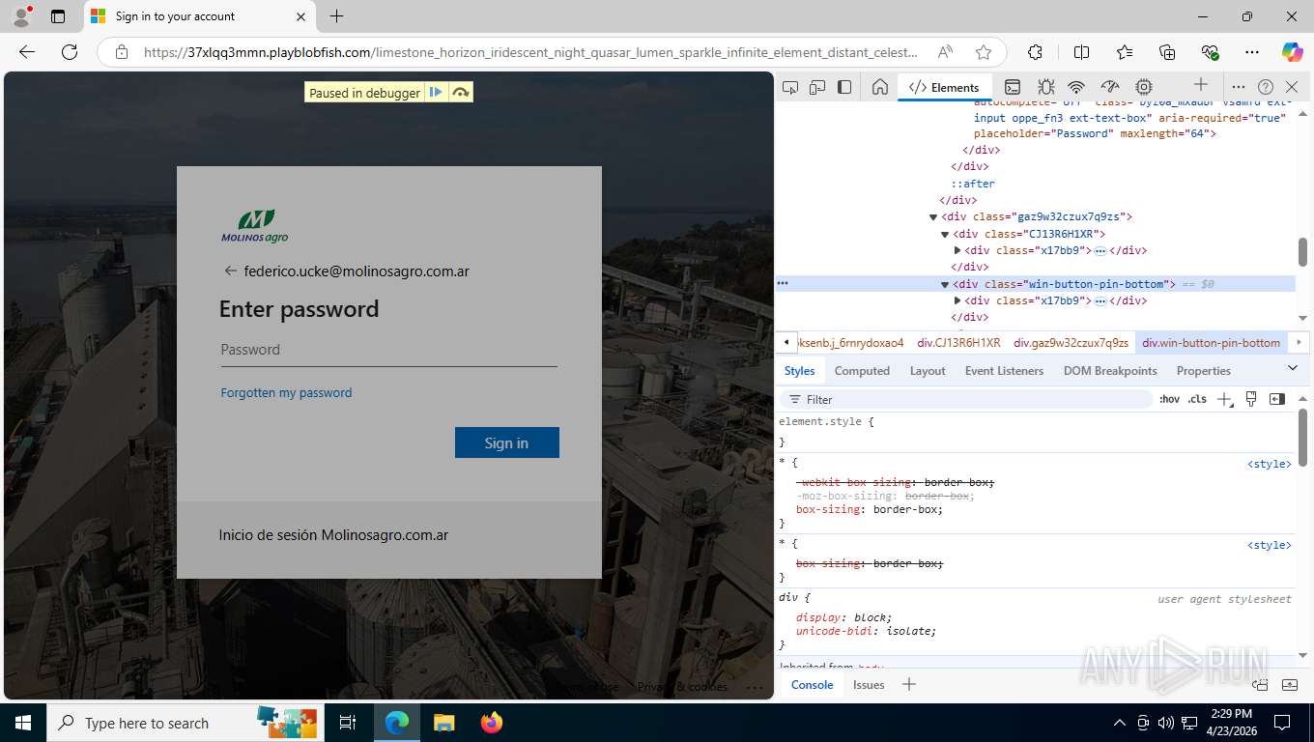This screenshot has height=742, width=1314.
Task: Click Windows Start button
Action: pos(23,723)
